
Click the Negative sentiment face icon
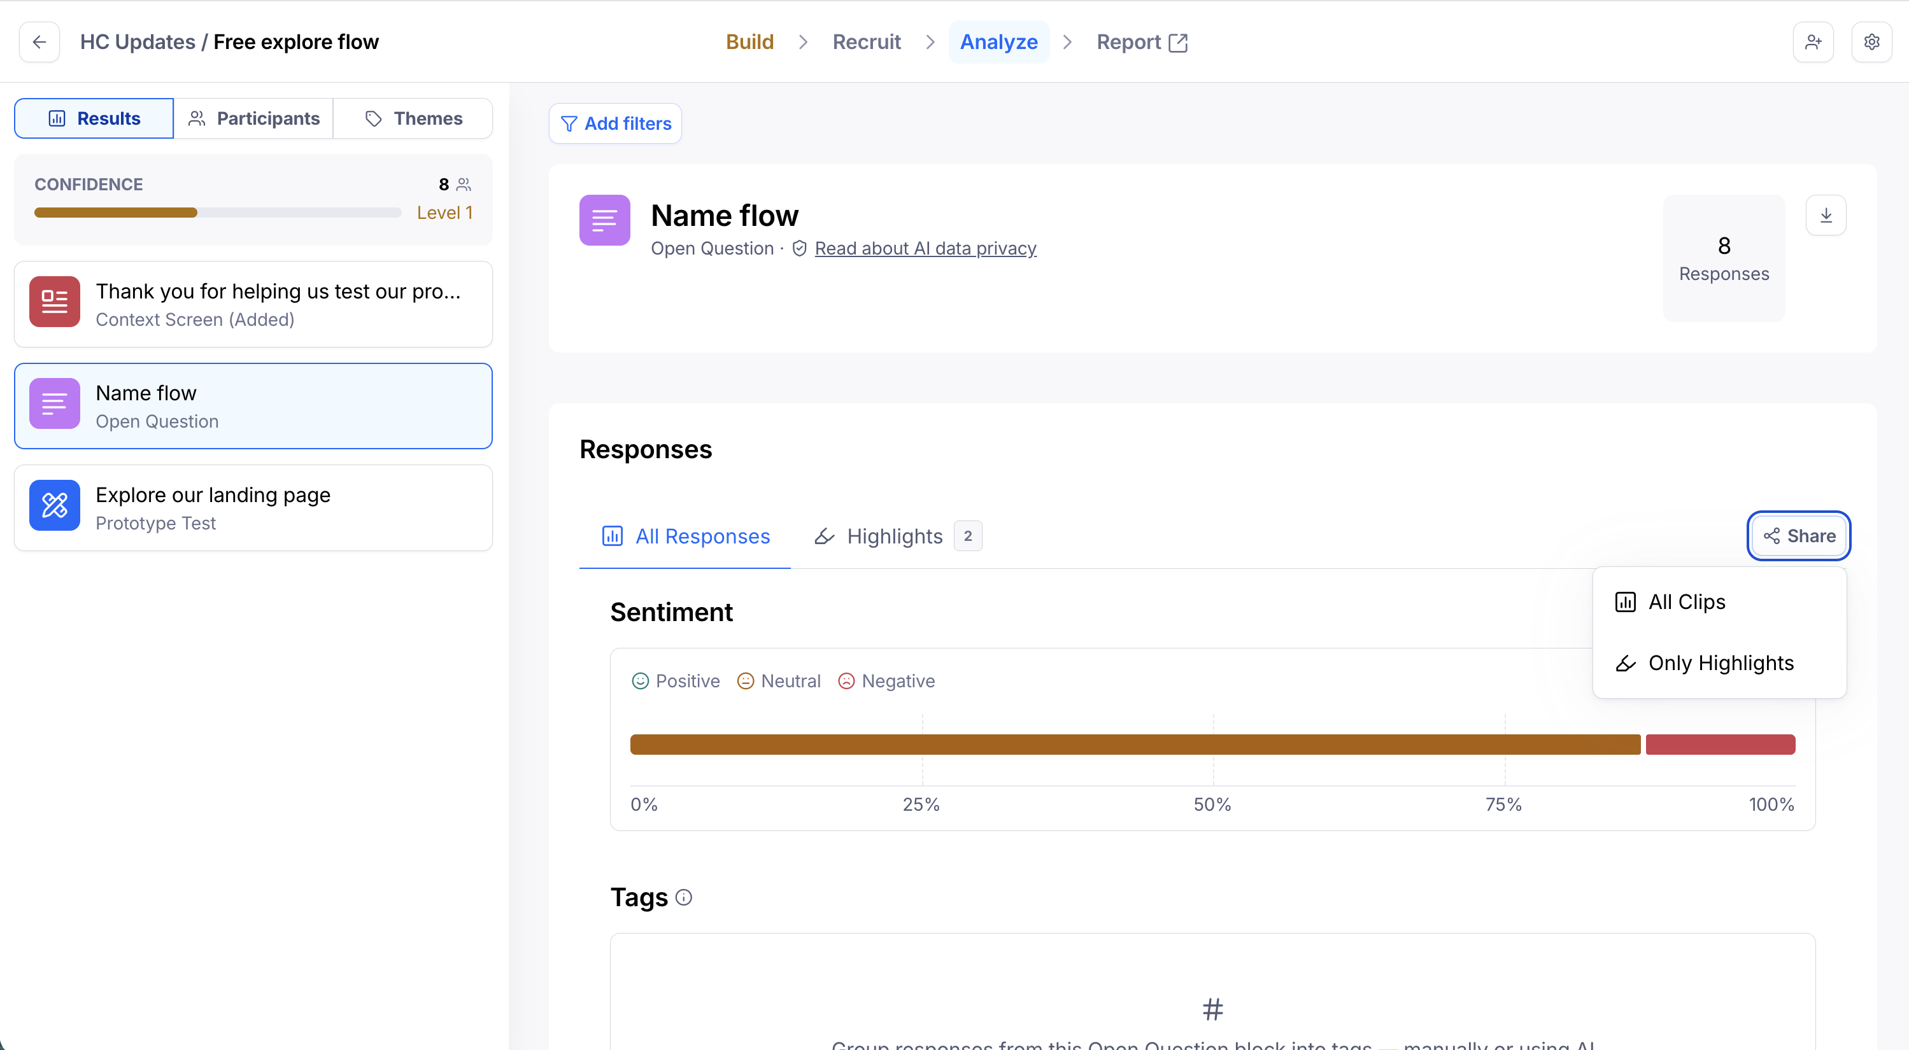pyautogui.click(x=846, y=682)
